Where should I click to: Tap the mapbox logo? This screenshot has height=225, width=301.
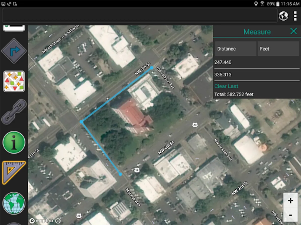[41, 221]
